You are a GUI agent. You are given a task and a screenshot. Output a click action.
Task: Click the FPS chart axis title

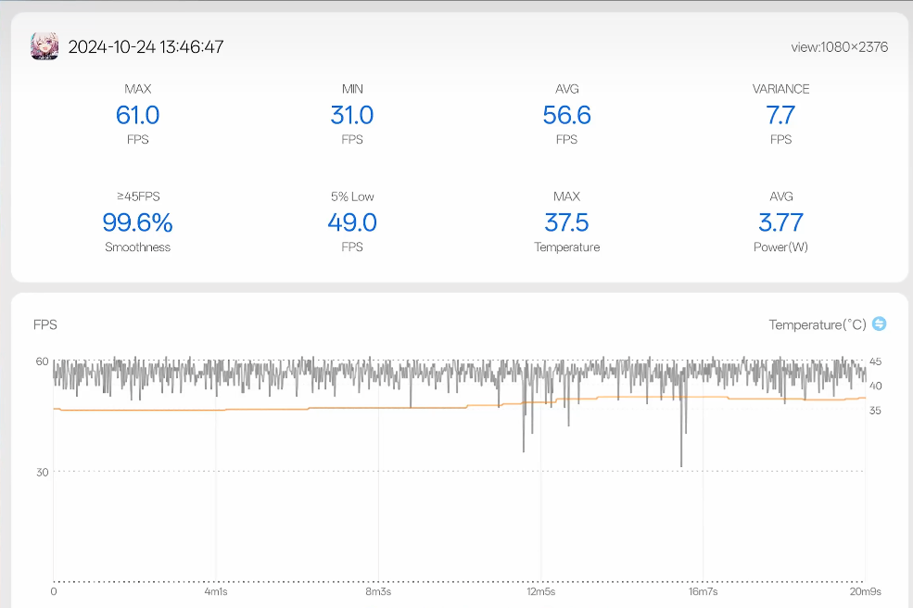(45, 324)
